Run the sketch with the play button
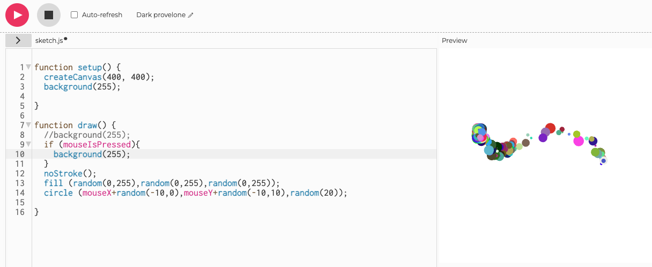Screen dimensions: 652x267 [17, 15]
